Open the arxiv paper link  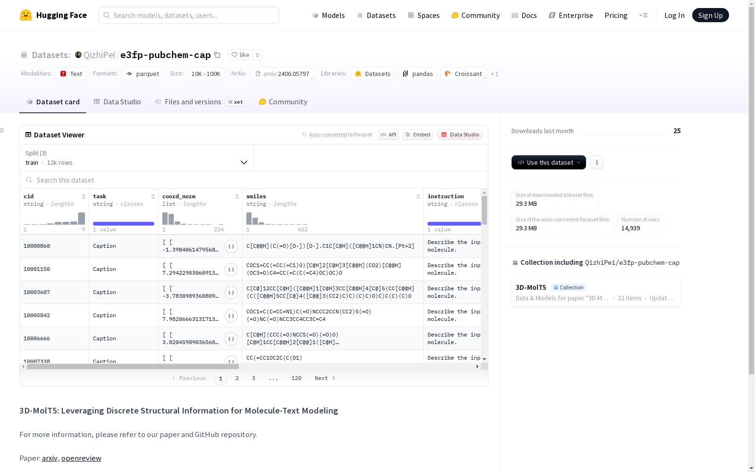point(50,458)
